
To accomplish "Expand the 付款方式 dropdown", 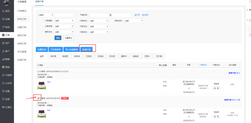I will coord(99,26).
